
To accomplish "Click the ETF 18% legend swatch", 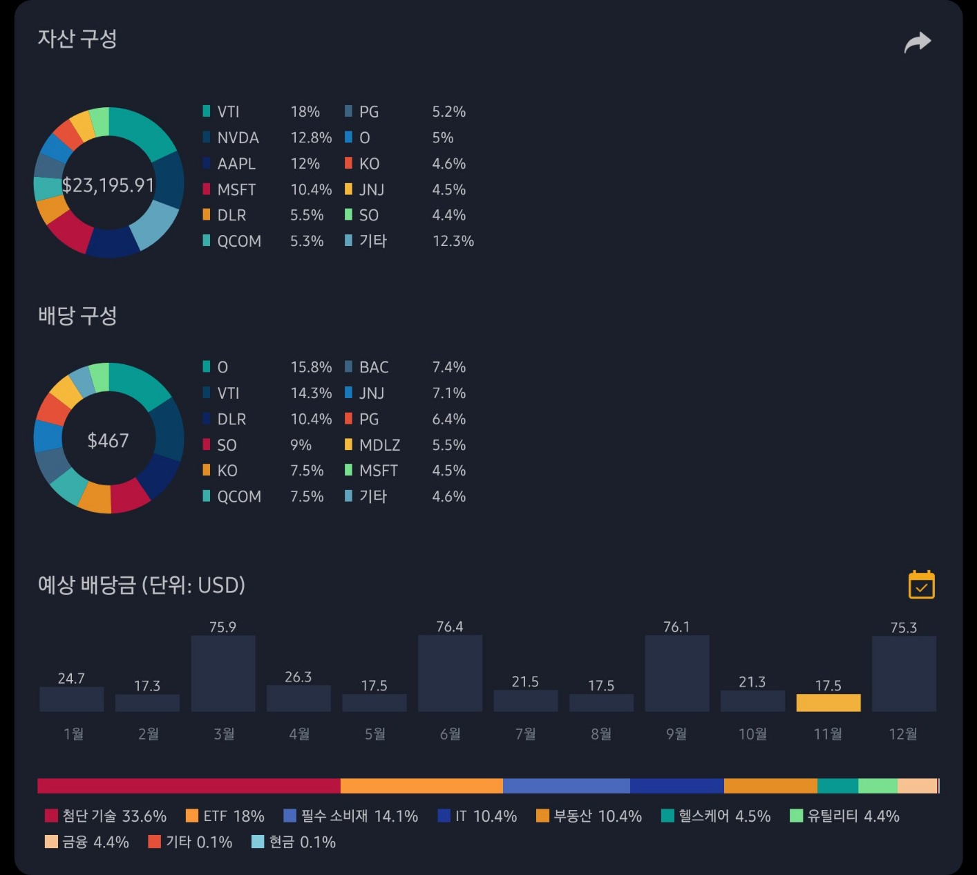I will (192, 816).
